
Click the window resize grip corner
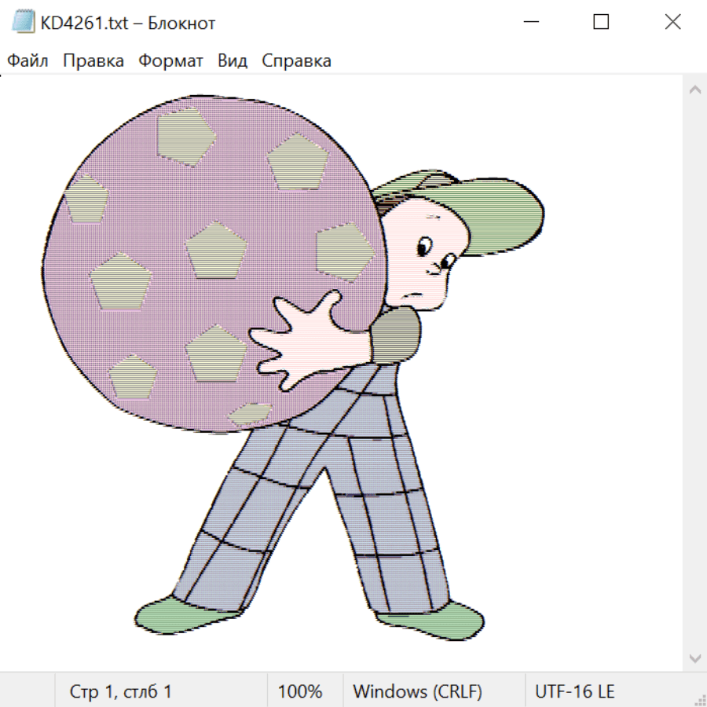coord(699,699)
